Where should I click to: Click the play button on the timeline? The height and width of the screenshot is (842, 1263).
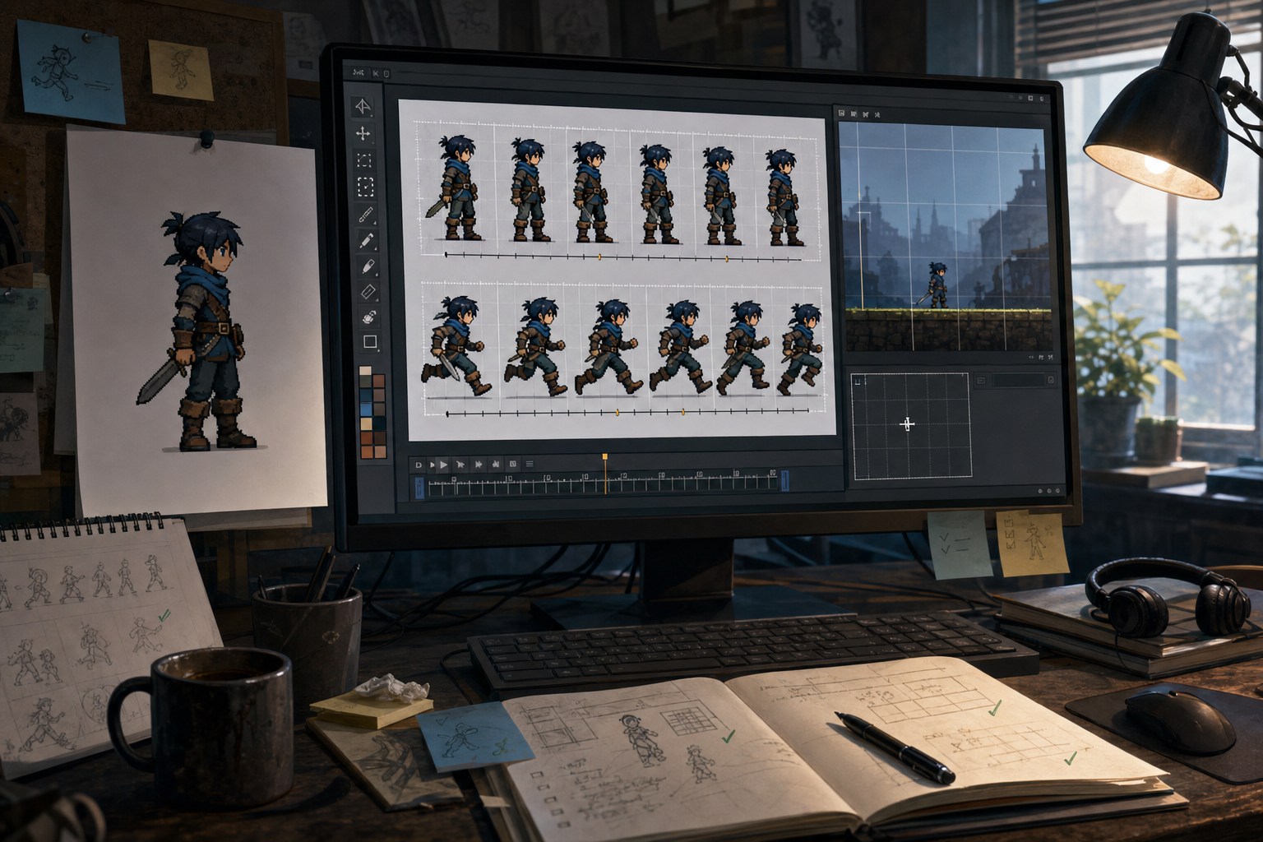443,465
